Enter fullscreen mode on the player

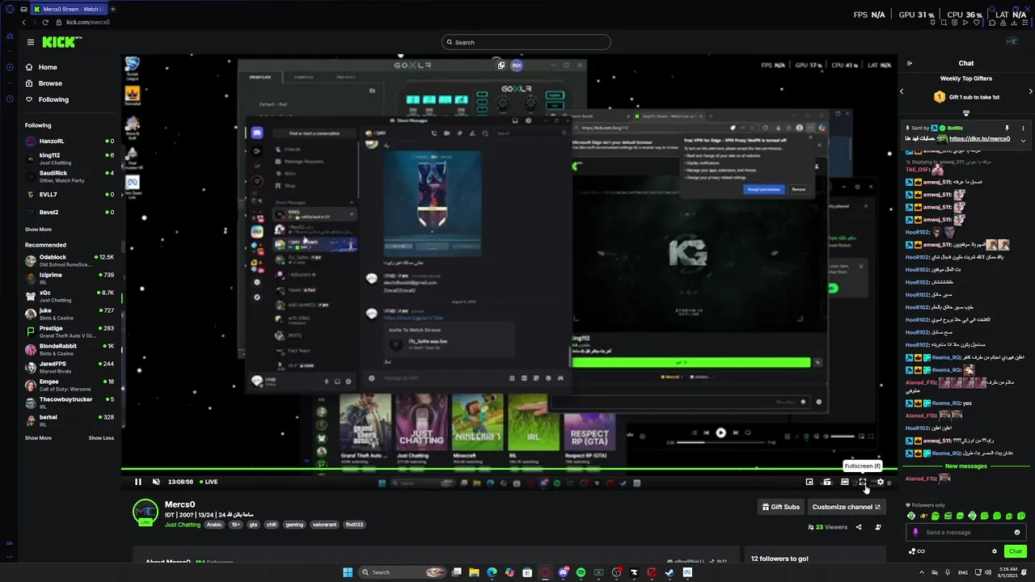(863, 482)
